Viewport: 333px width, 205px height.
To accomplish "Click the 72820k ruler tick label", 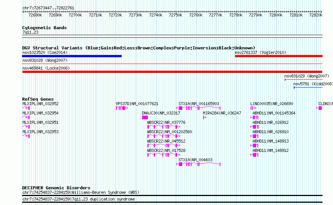I will click(x=316, y=15).
